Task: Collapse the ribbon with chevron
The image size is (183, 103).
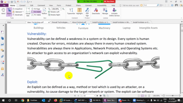Action: click(x=181, y=18)
